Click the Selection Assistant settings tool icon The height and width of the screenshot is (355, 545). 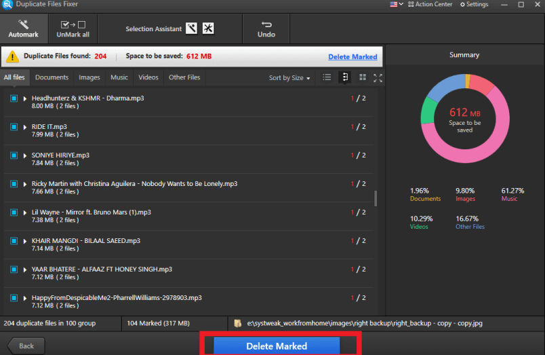208,29
